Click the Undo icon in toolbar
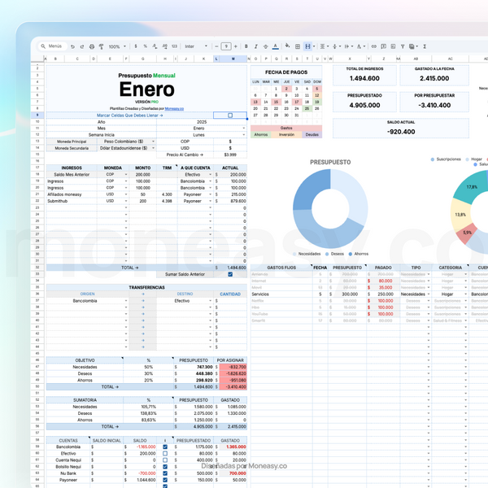Screen dimensions: 488x488 pos(72,47)
